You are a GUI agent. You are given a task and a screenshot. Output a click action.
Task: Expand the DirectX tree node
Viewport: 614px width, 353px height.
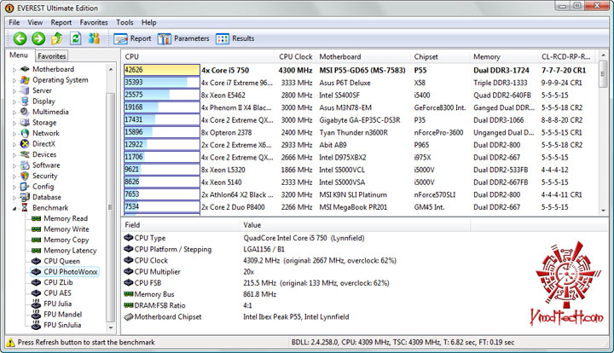tap(14, 144)
